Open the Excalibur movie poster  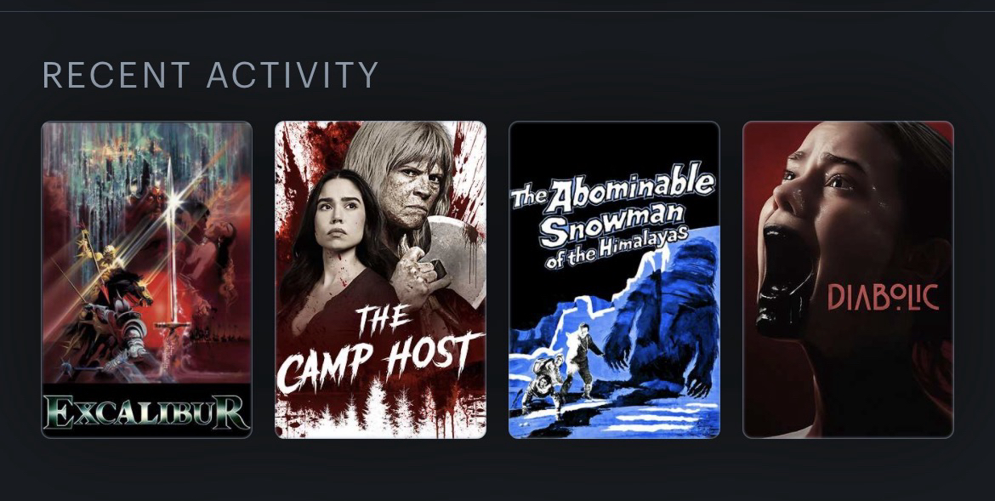click(146, 279)
